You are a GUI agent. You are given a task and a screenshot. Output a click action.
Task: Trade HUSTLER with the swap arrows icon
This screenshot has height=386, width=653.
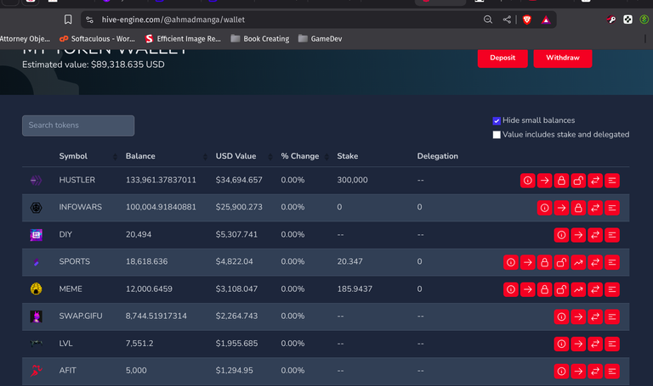click(595, 181)
